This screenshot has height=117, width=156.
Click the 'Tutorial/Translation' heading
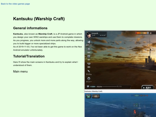(29, 56)
